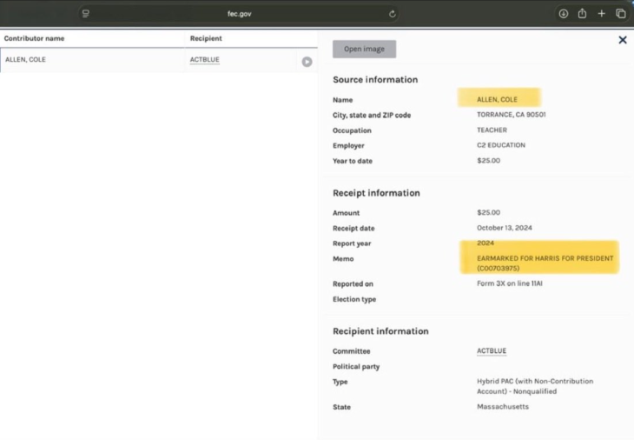This screenshot has height=440, width=634.
Task: Show the tab overview icon
Action: (x=620, y=14)
